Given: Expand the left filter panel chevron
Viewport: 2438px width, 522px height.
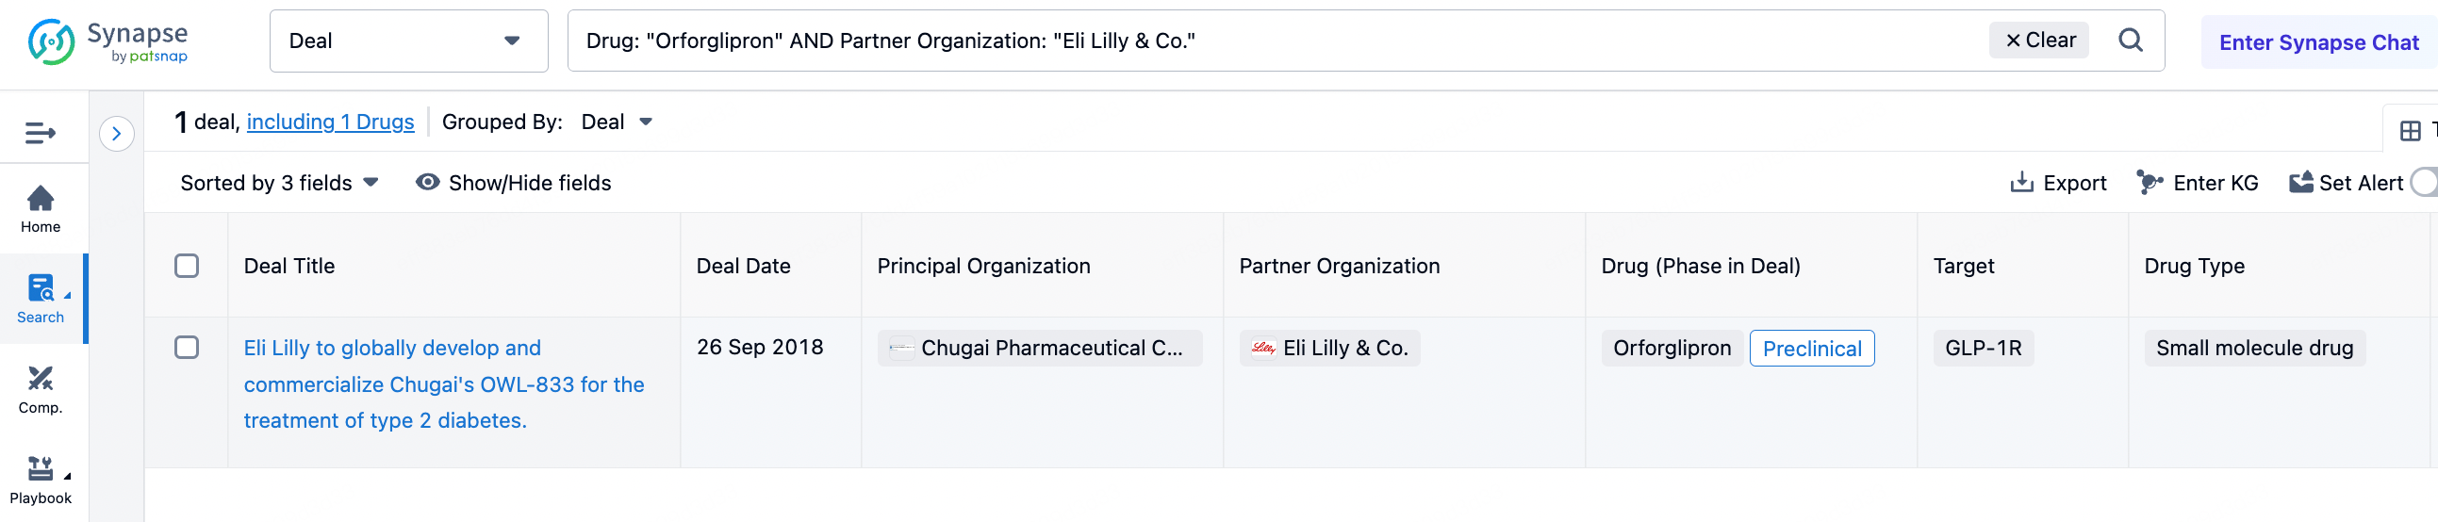Looking at the screenshot, I should 116,134.
